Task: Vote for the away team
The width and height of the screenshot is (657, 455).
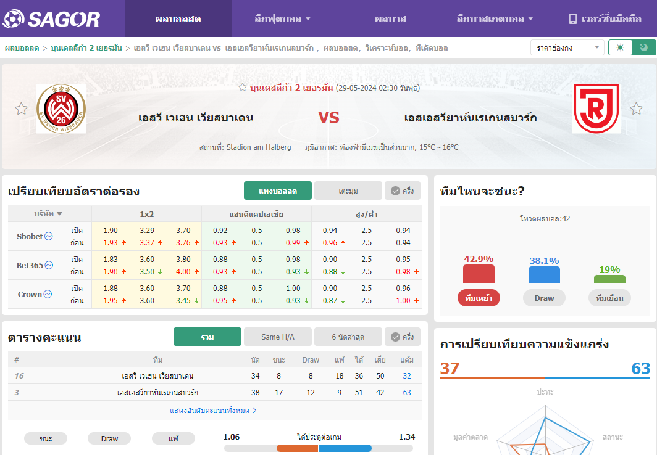Action: pyautogui.click(x=609, y=298)
